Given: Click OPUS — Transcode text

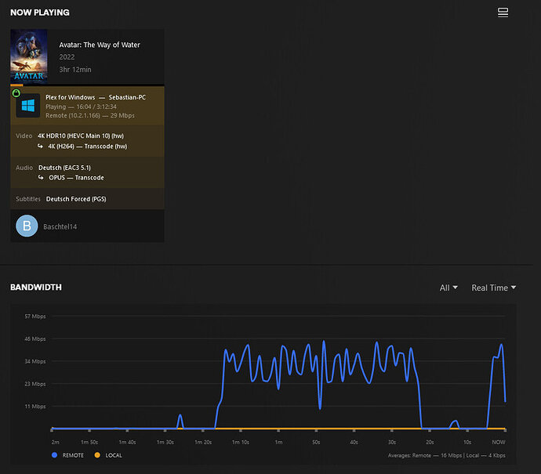Looking at the screenshot, I should tap(76, 178).
